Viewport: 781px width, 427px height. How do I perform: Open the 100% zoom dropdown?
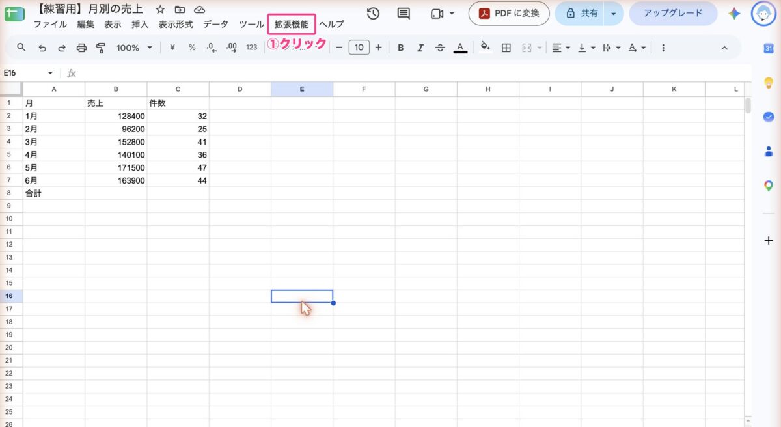[x=134, y=48]
